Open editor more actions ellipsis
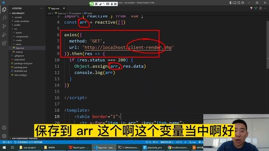Image resolution: width=269 pixels, height=151 pixels. click(x=265, y=8)
